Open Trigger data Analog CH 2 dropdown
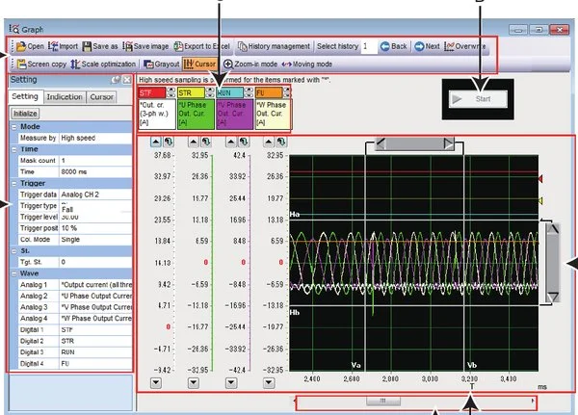 [x=95, y=195]
